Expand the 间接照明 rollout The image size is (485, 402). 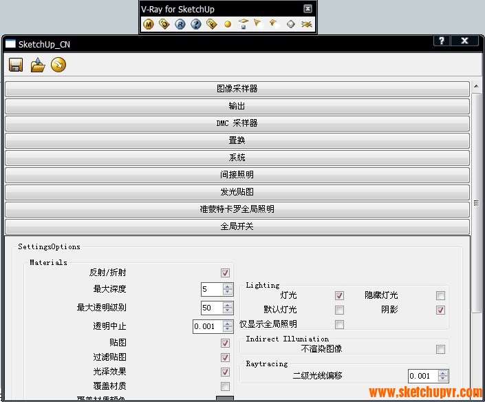[x=237, y=175]
